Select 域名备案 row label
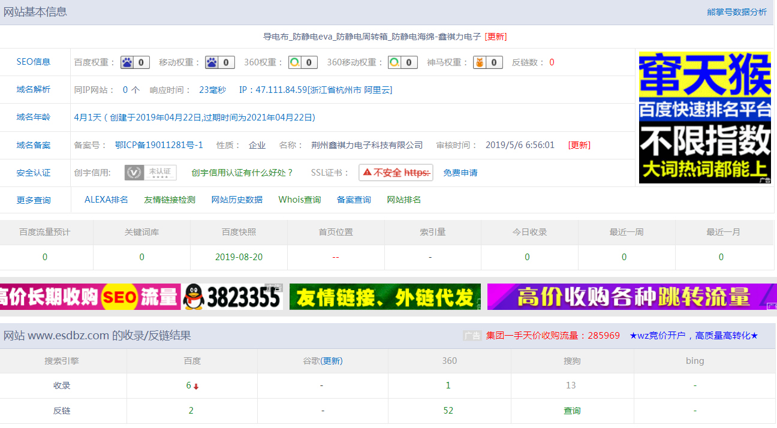 click(x=34, y=145)
